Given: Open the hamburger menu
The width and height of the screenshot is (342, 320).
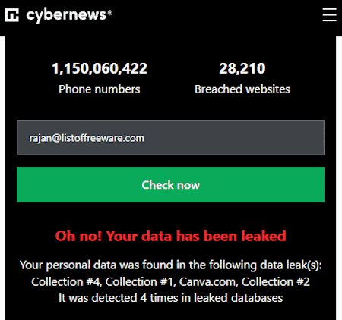Looking at the screenshot, I should pos(329,14).
